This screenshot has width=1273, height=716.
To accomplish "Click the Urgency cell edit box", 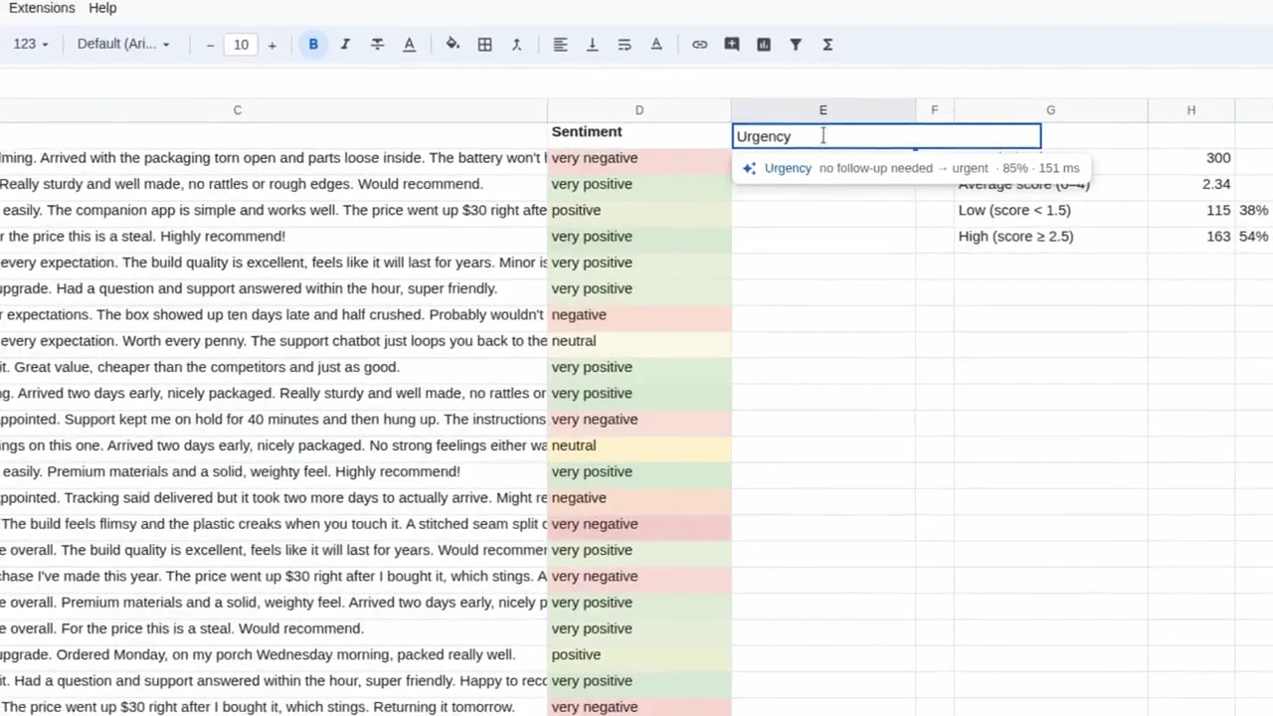I will [886, 136].
